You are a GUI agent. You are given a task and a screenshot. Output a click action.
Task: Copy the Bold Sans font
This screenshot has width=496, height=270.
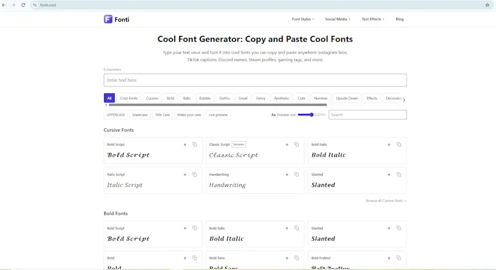coord(296,258)
